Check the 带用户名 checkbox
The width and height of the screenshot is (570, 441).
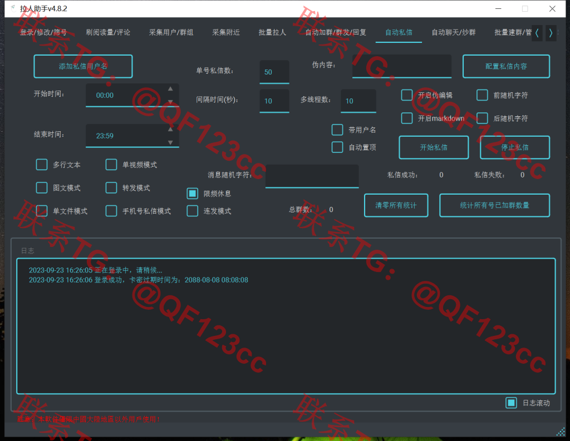tap(337, 130)
